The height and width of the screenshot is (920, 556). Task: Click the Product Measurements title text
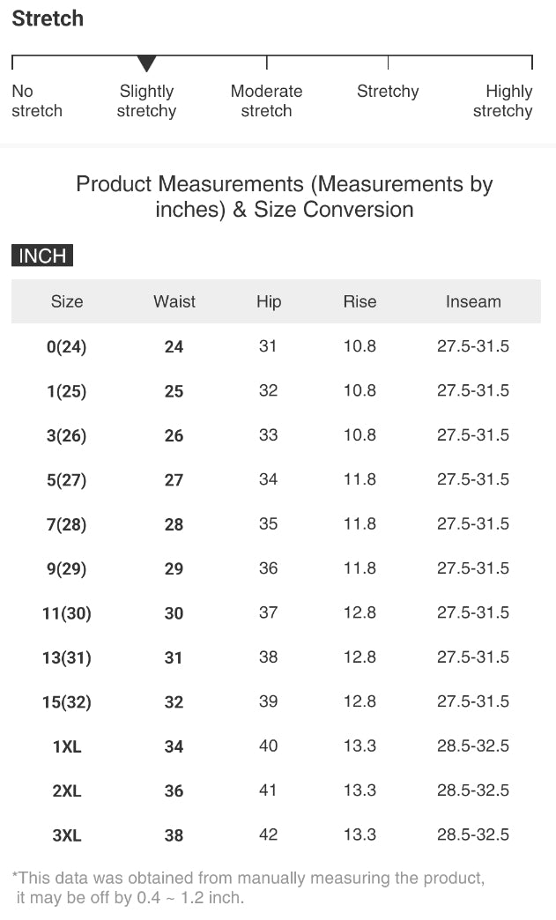284,197
